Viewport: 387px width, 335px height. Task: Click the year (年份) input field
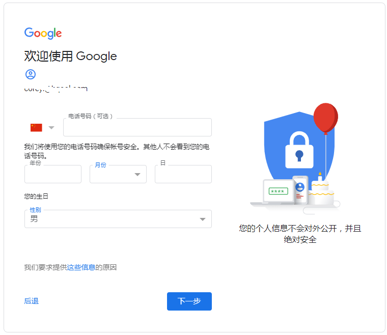click(53, 174)
